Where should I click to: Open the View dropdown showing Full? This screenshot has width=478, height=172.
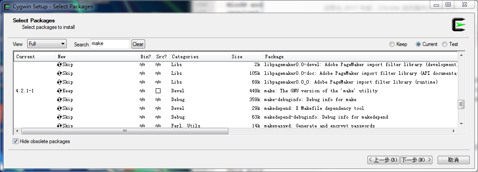(x=46, y=44)
